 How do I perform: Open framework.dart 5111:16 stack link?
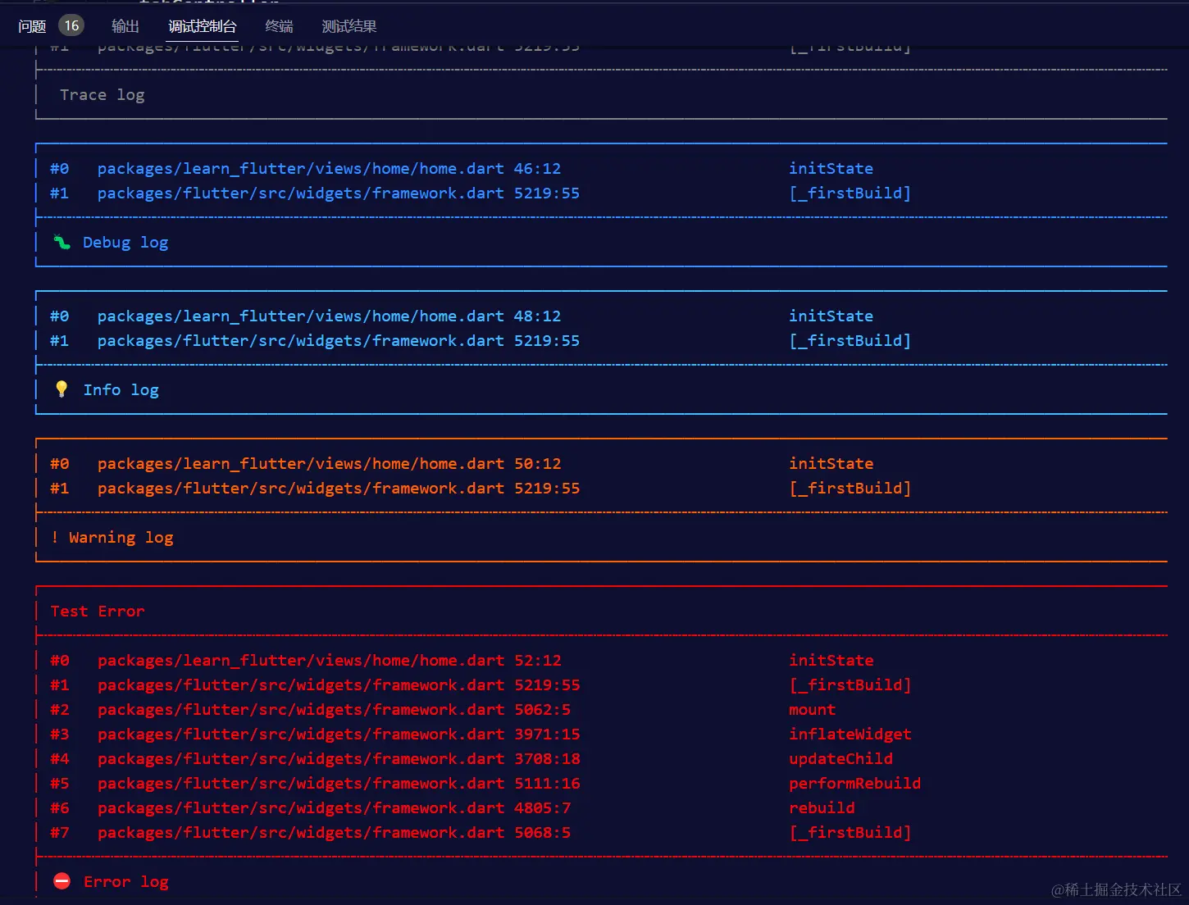[x=339, y=783]
